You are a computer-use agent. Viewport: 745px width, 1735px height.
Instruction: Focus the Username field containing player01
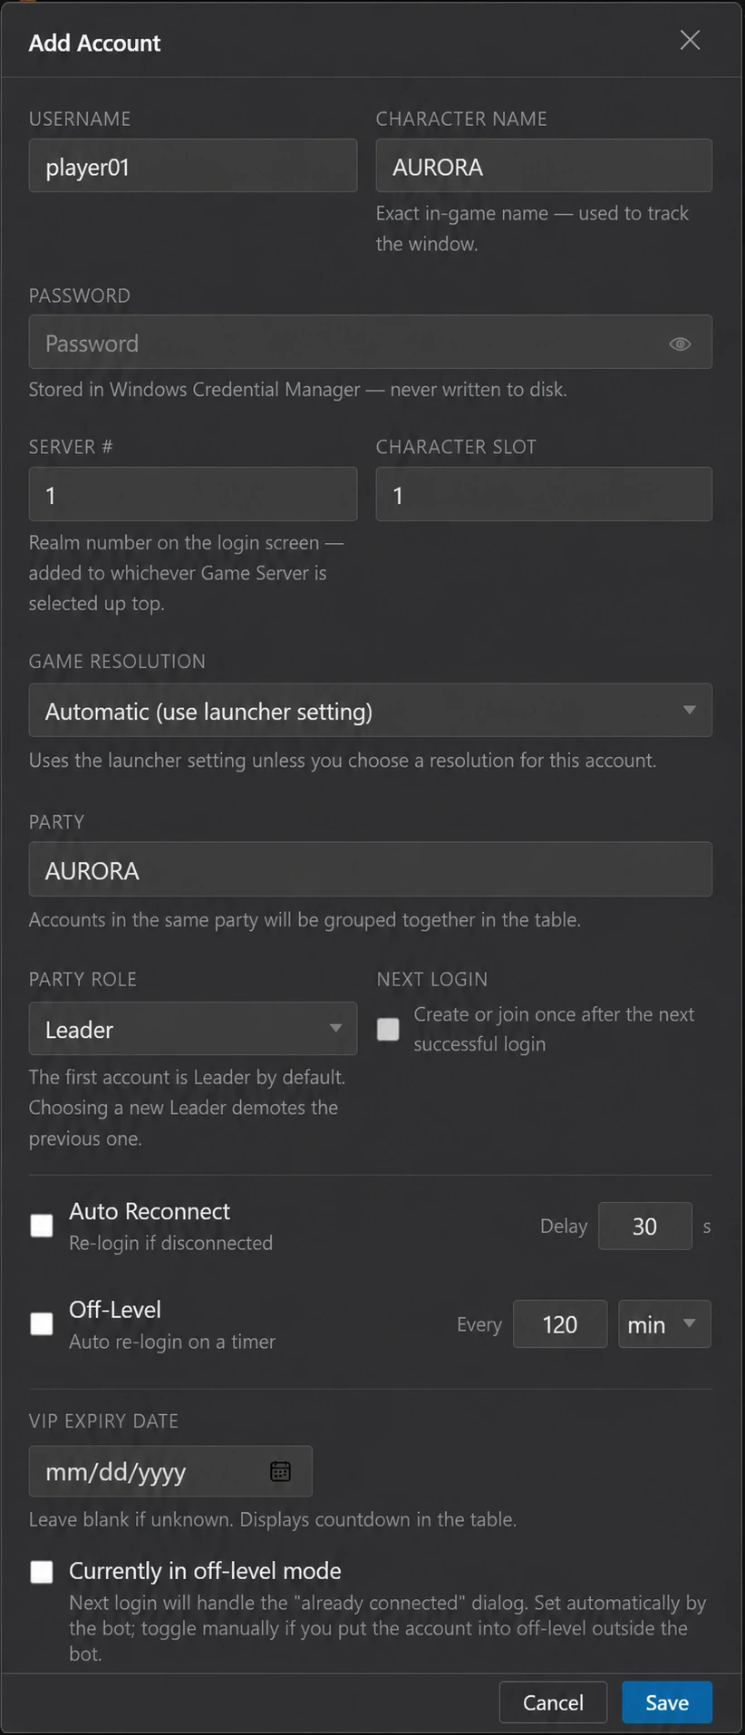(193, 166)
